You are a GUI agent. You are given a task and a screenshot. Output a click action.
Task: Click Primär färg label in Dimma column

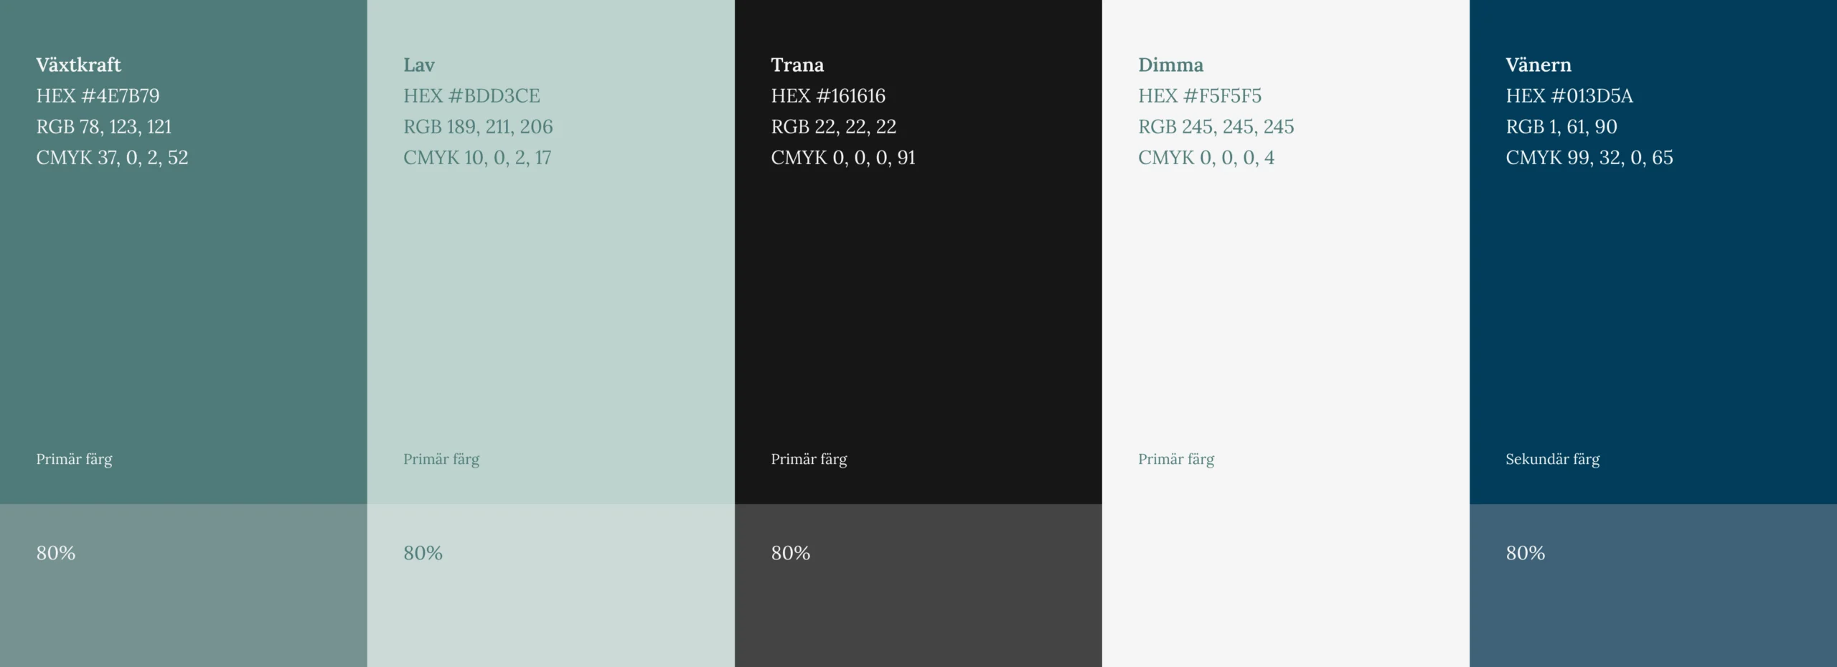1176,459
